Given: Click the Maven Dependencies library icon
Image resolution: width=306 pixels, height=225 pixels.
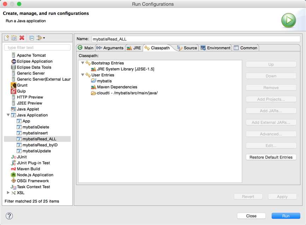Looking at the screenshot, I should click(94, 87).
